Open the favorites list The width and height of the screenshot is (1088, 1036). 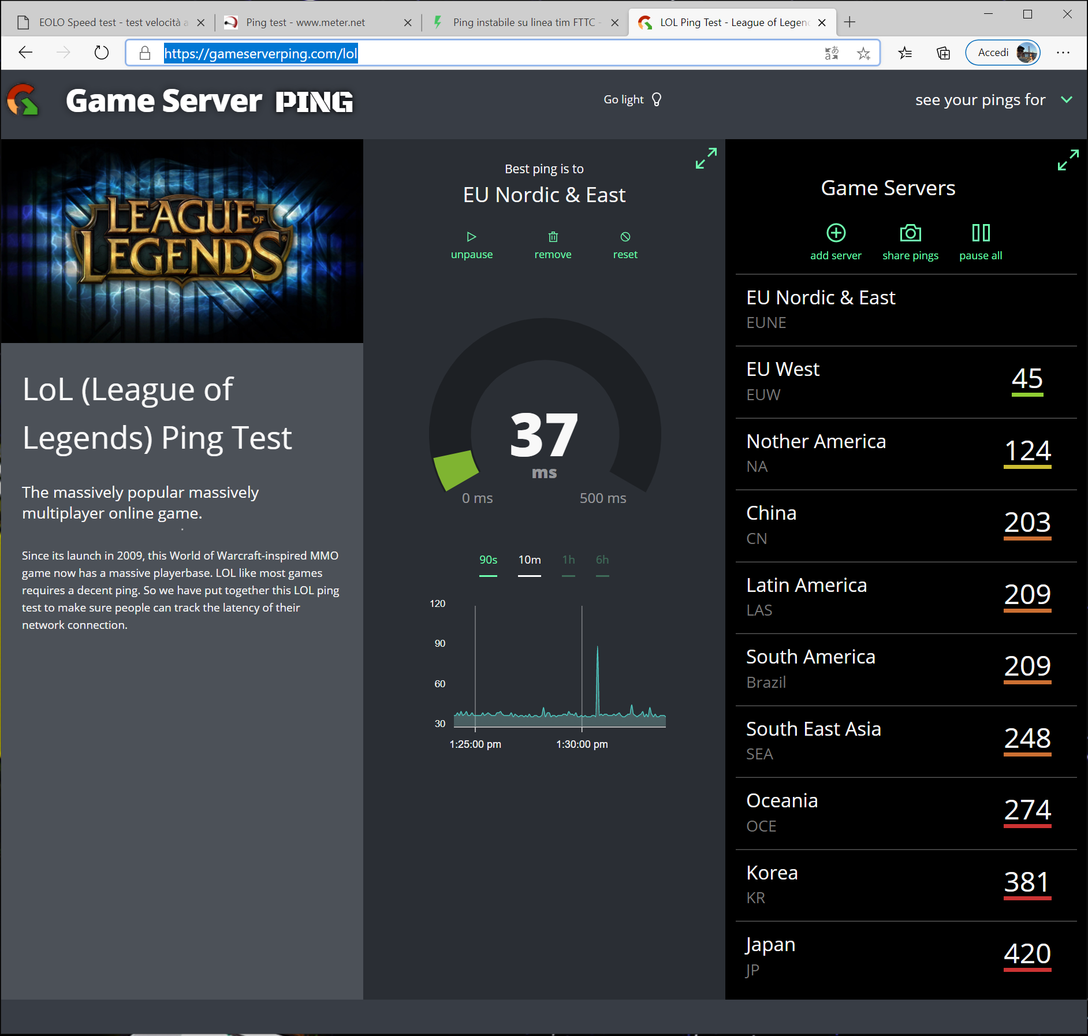pyautogui.click(x=905, y=53)
